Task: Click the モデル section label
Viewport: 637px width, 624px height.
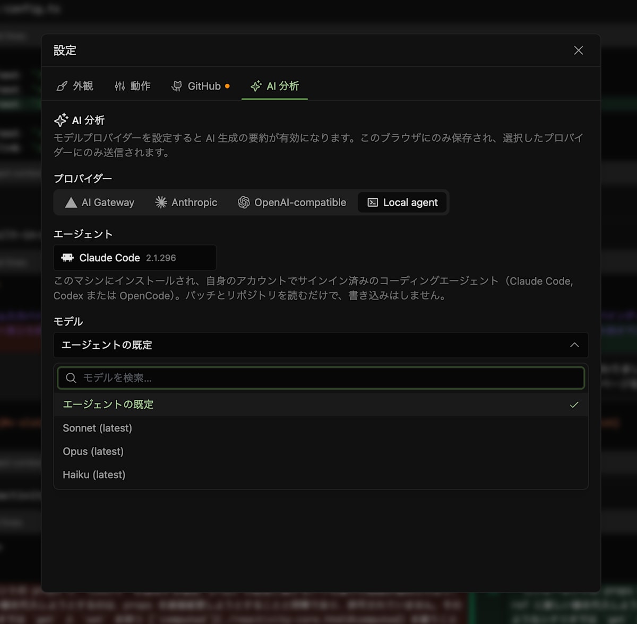Action: point(68,322)
